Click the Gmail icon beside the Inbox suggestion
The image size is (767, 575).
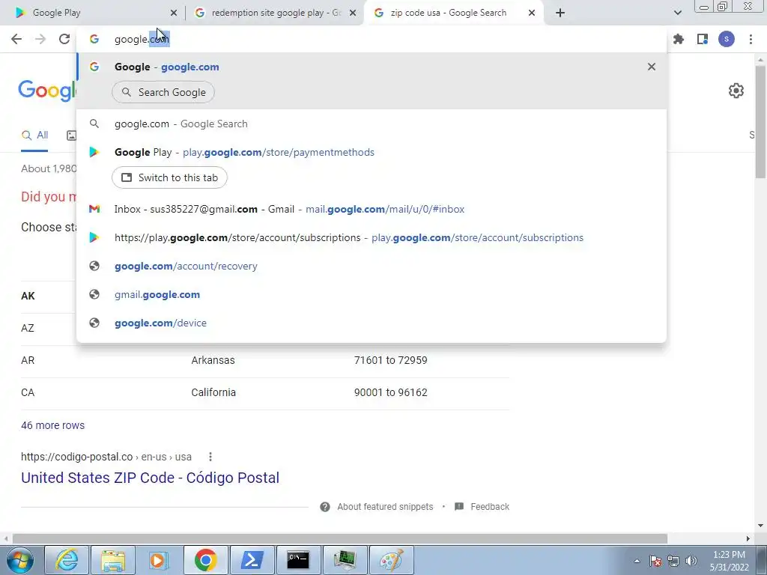[x=94, y=210]
